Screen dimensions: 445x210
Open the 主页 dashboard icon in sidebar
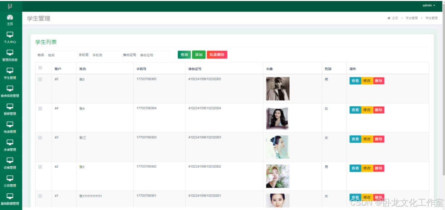pyautogui.click(x=10, y=17)
